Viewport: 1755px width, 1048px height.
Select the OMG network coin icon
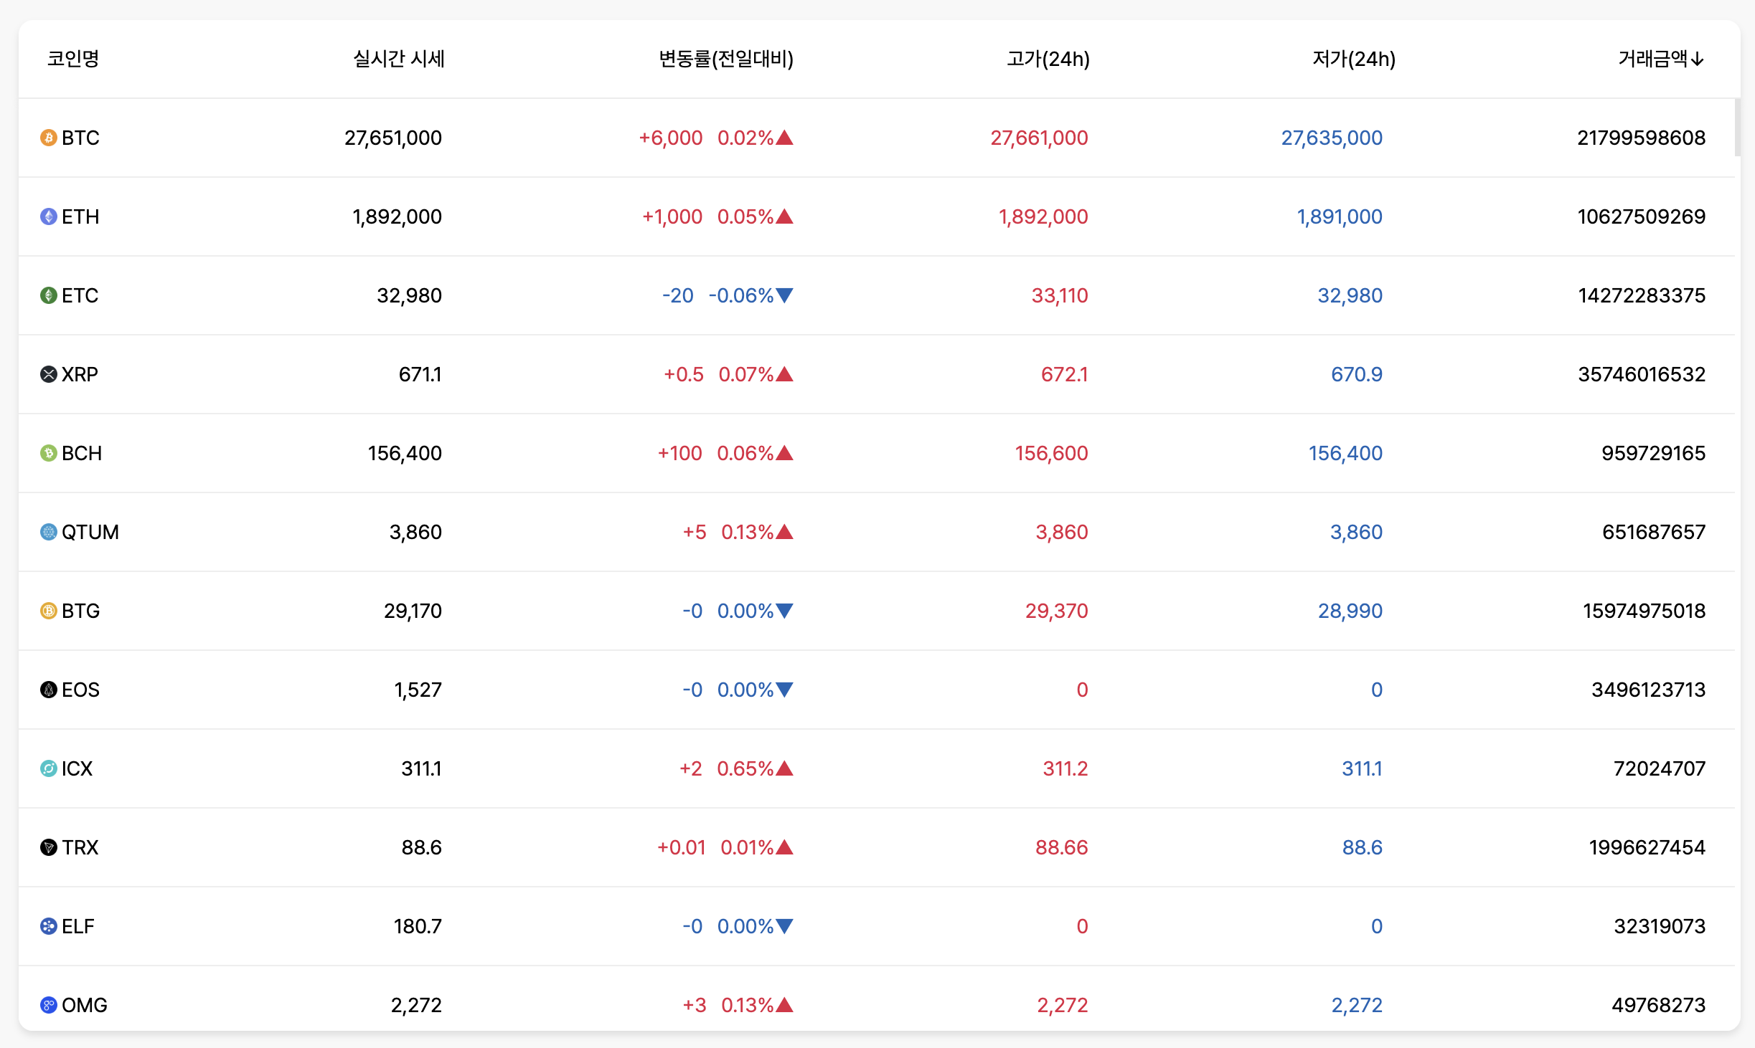[x=47, y=1005]
